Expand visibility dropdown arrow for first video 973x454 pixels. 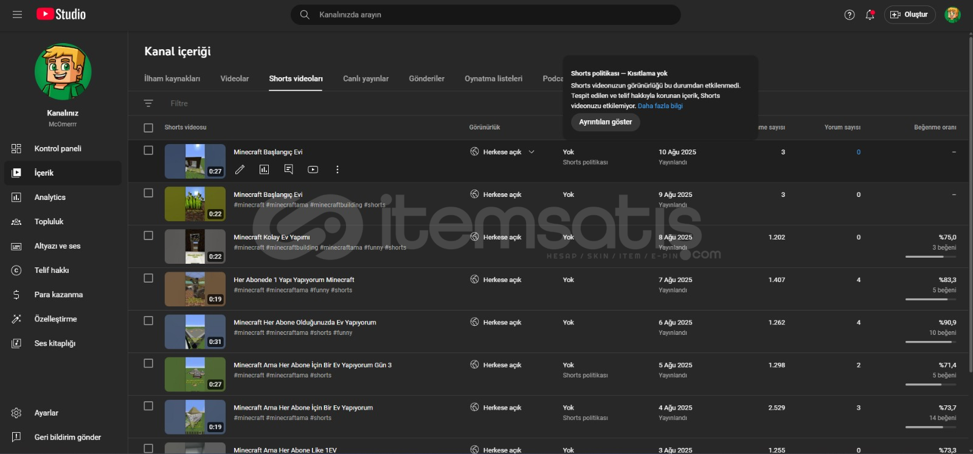[532, 152]
